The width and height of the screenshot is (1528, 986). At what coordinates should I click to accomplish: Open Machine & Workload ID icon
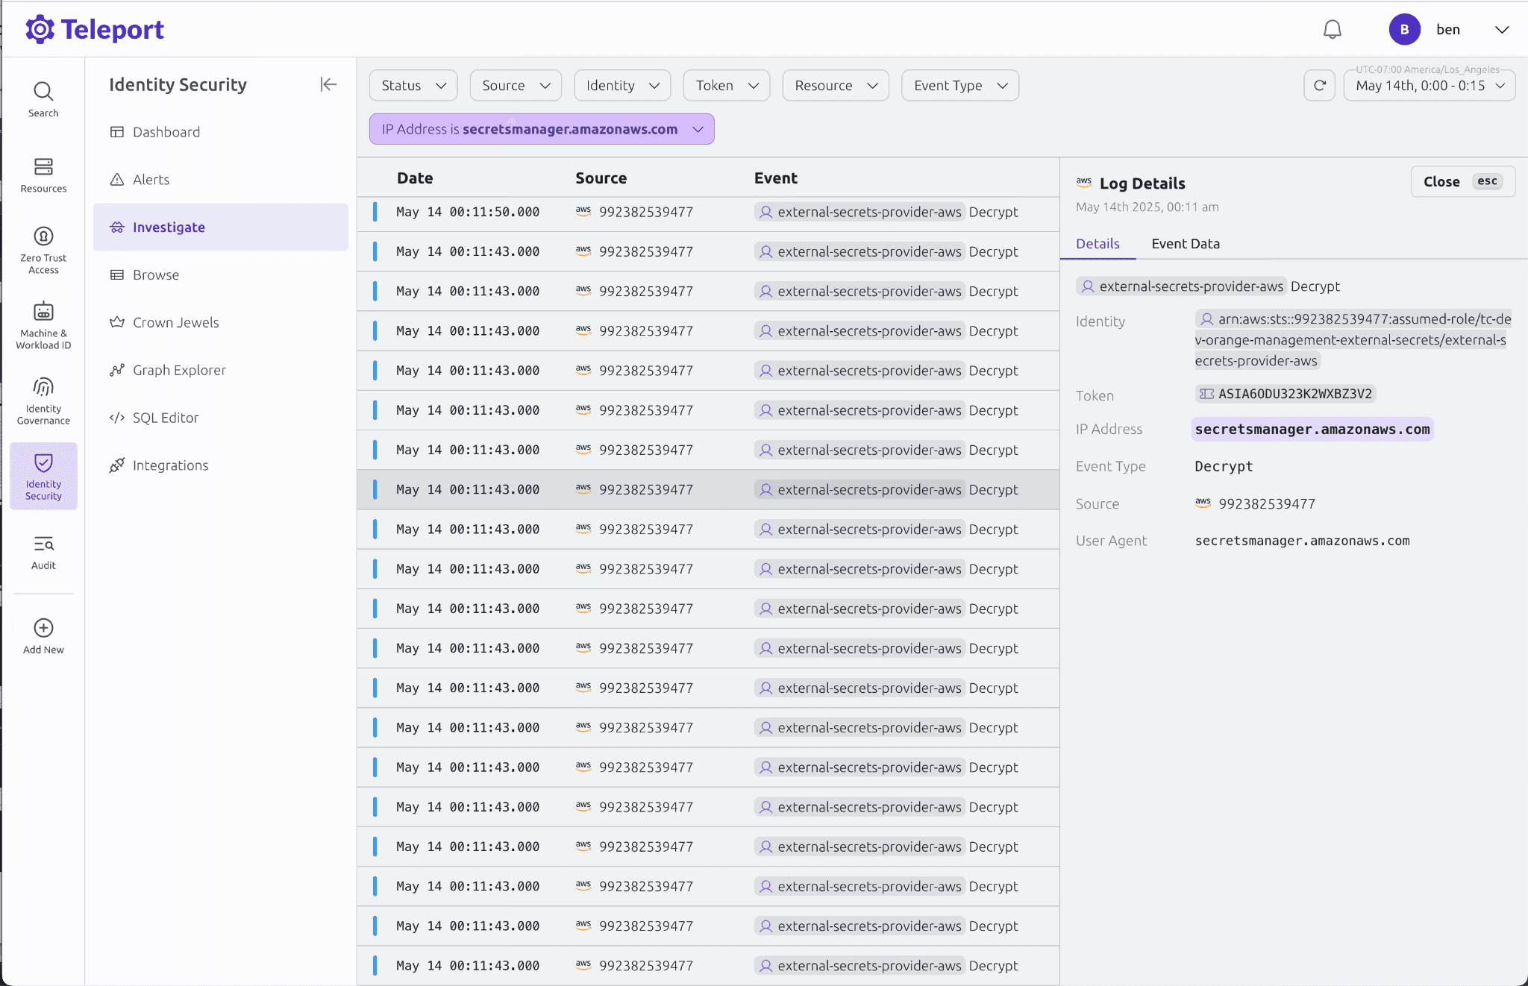tap(43, 311)
